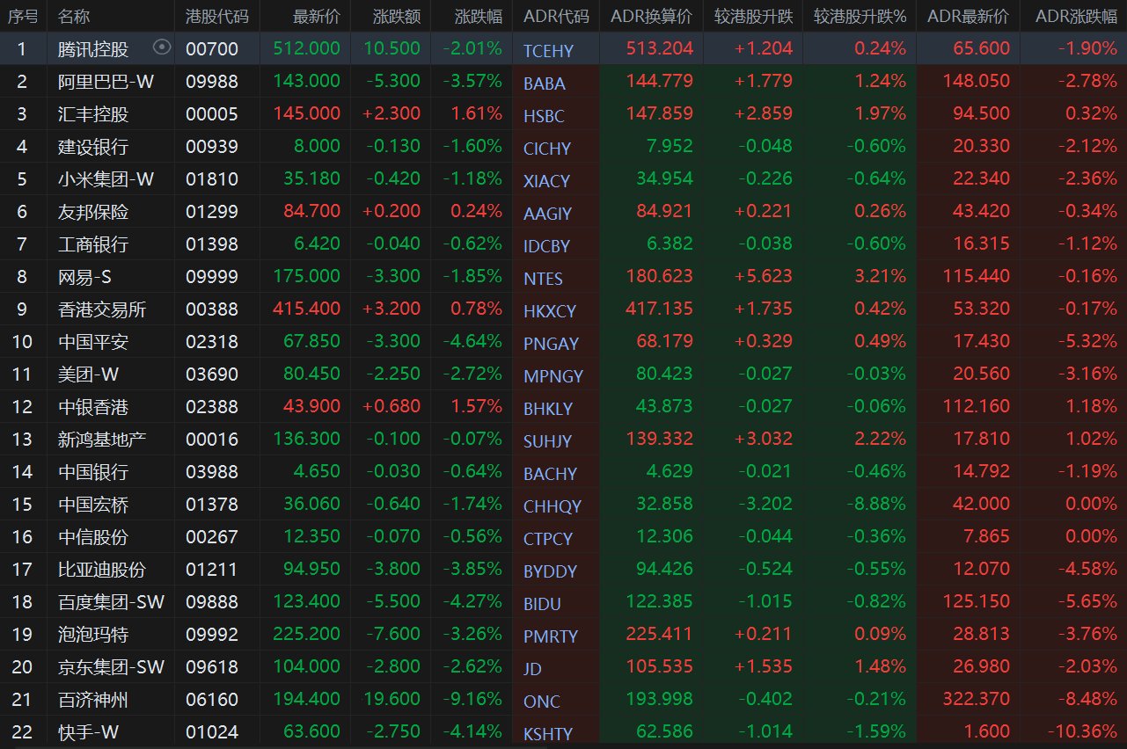Select the 快手-W stock name
Image resolution: width=1127 pixels, height=749 pixels.
click(x=88, y=732)
